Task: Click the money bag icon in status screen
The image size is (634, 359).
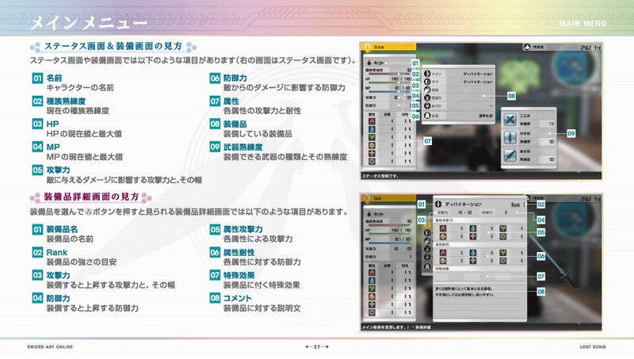Action: pyautogui.click(x=527, y=47)
